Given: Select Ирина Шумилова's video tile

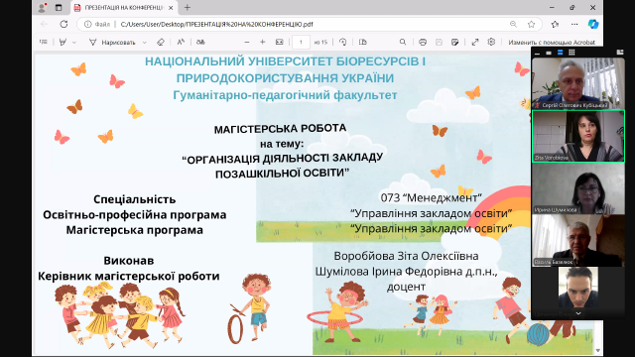Looking at the screenshot, I should 577,188.
